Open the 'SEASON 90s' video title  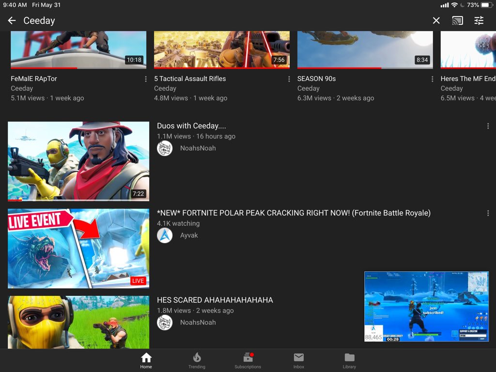316,79
